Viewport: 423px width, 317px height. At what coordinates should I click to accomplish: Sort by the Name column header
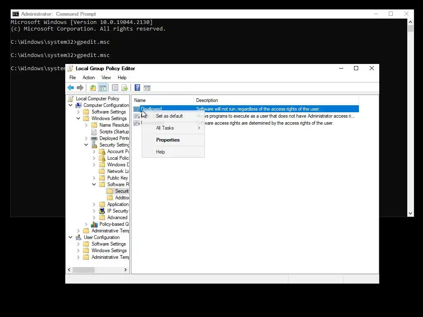point(163,100)
